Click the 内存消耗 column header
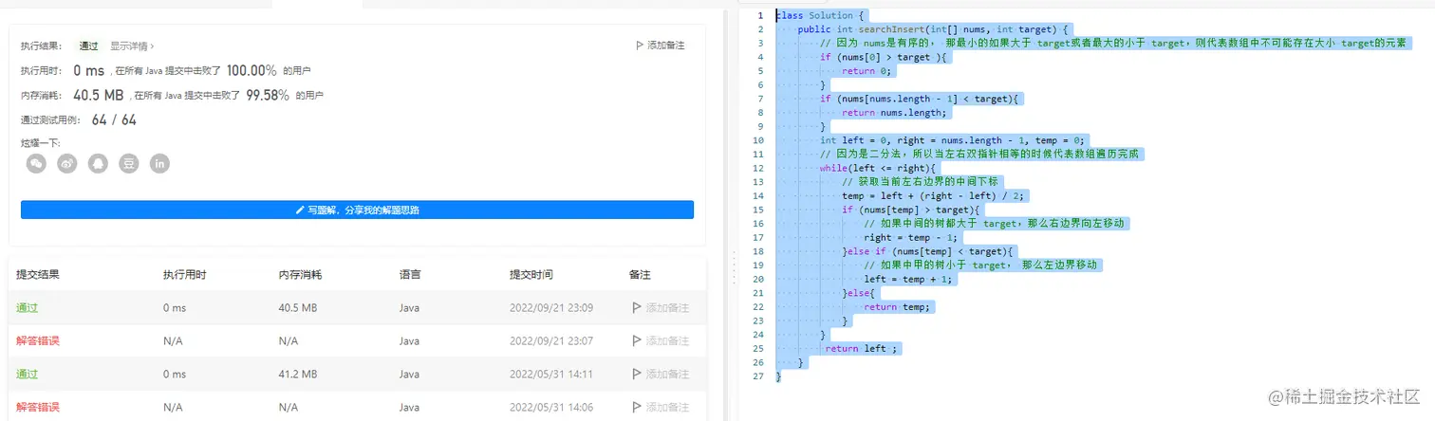This screenshot has height=421, width=1435. [301, 275]
